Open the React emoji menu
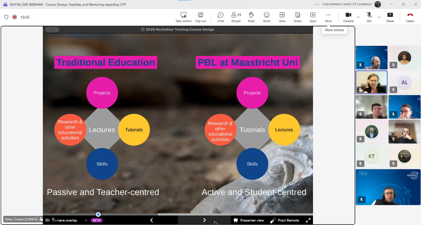Viewport: 421px width, 225px height. point(267,17)
